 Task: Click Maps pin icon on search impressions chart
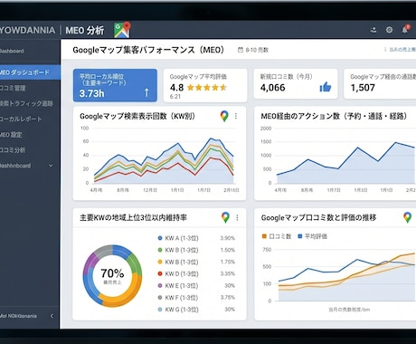tap(224, 116)
